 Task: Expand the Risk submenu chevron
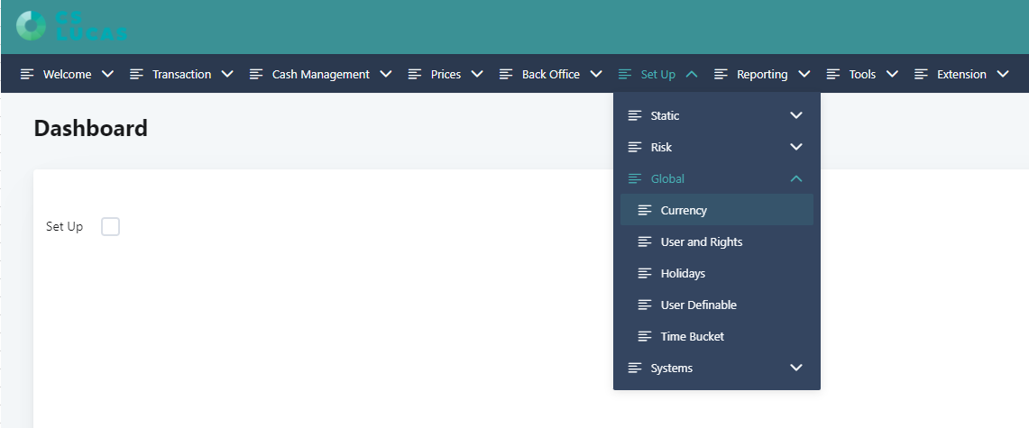tap(795, 148)
